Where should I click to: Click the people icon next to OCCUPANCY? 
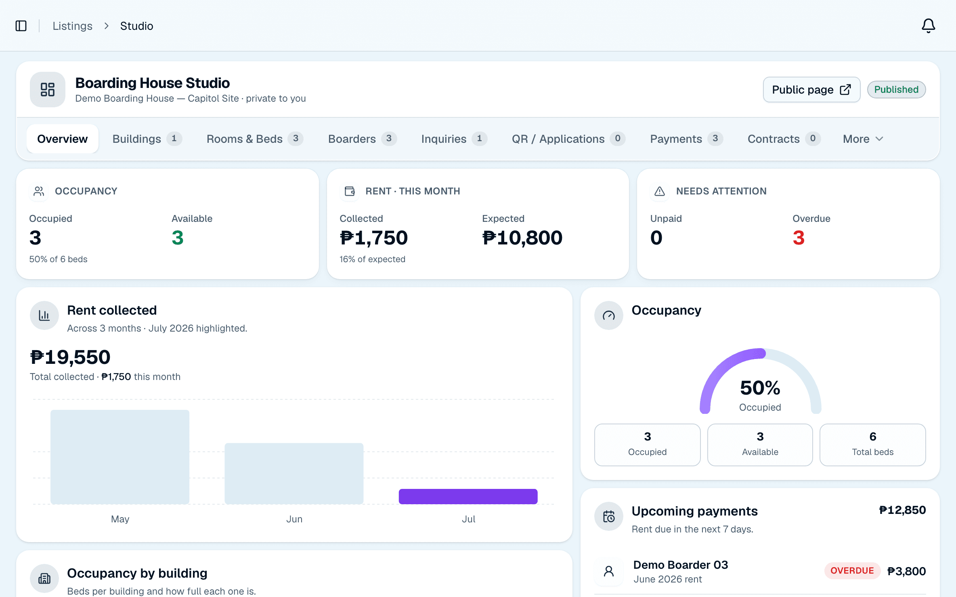[39, 191]
